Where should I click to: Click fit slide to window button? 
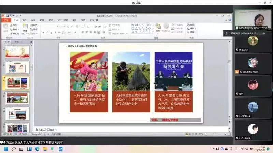[229, 134]
